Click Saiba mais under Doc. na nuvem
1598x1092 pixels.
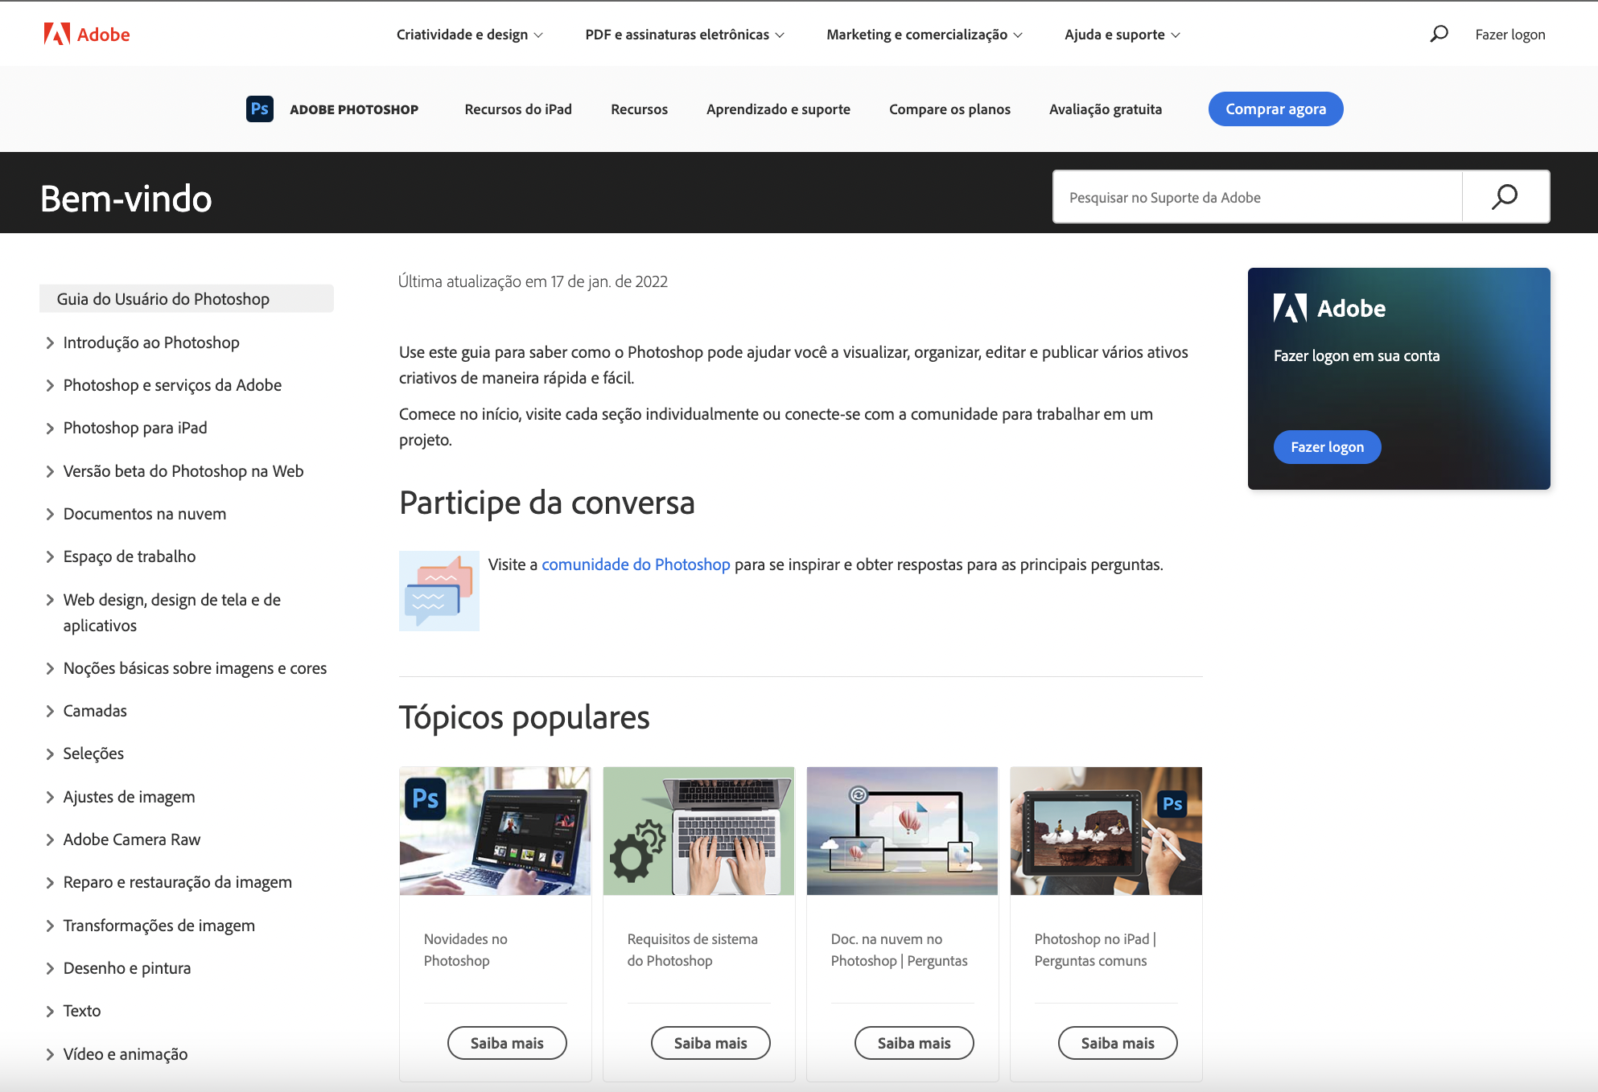[914, 1043]
